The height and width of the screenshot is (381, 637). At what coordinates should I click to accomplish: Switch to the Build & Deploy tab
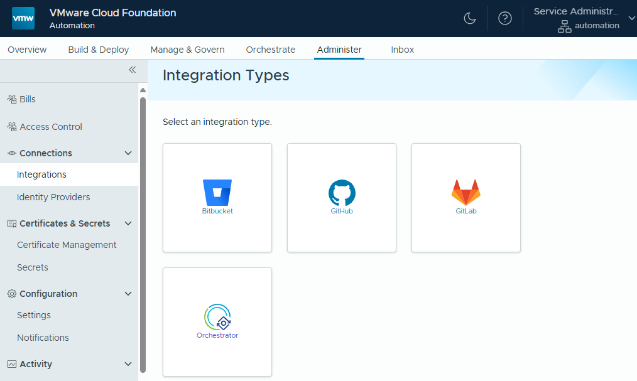(98, 50)
